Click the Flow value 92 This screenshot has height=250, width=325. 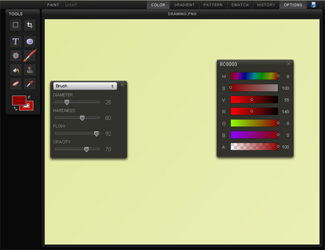(108, 134)
